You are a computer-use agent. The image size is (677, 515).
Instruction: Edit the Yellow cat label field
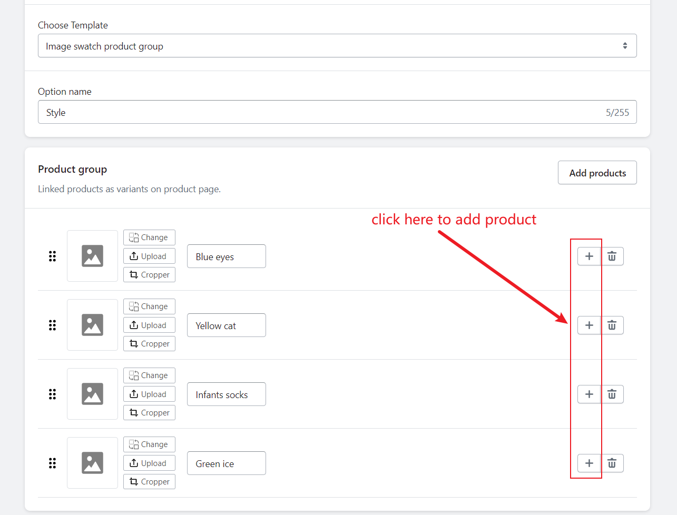point(226,325)
